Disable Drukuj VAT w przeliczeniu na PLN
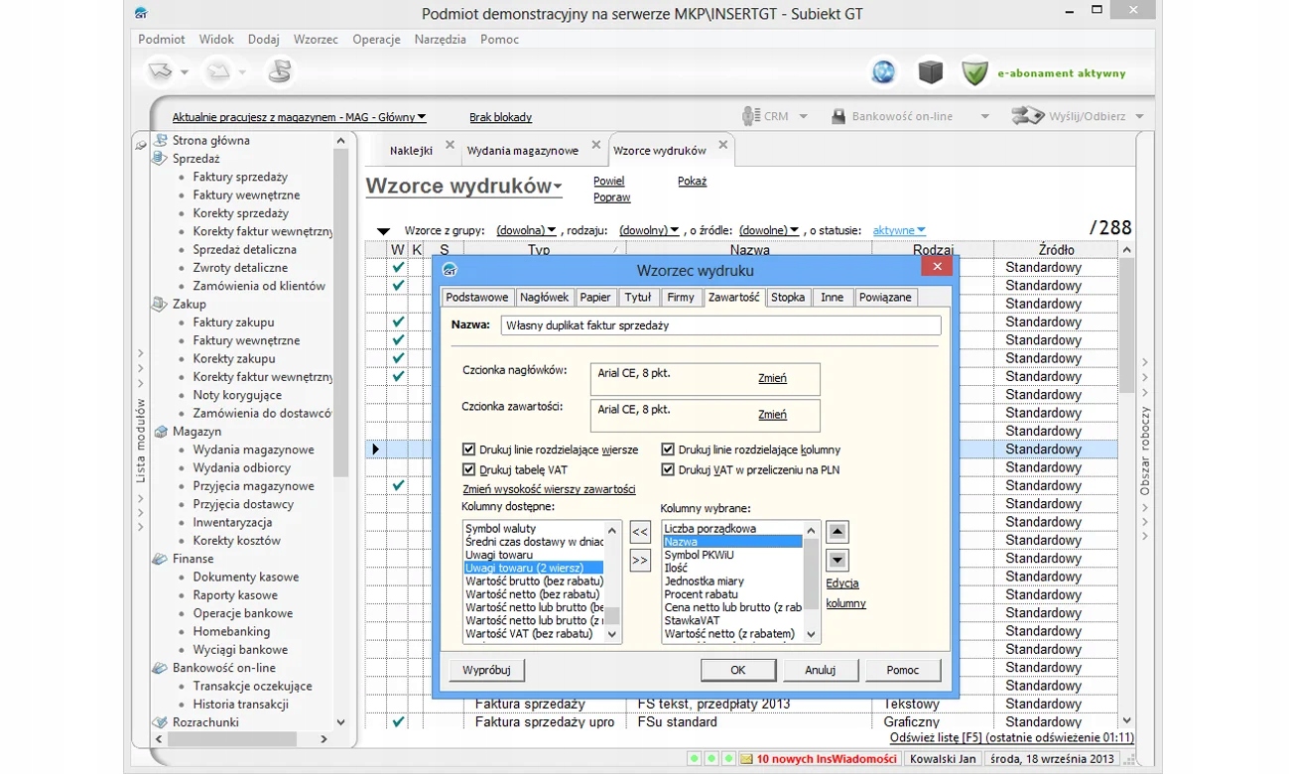Image resolution: width=1290 pixels, height=774 pixels. click(668, 469)
